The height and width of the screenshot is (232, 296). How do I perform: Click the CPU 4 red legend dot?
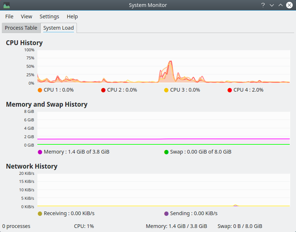click(x=230, y=90)
